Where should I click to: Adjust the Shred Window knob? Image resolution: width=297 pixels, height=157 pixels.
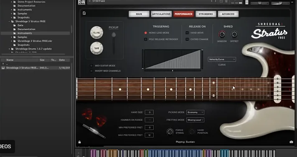click(x=222, y=35)
